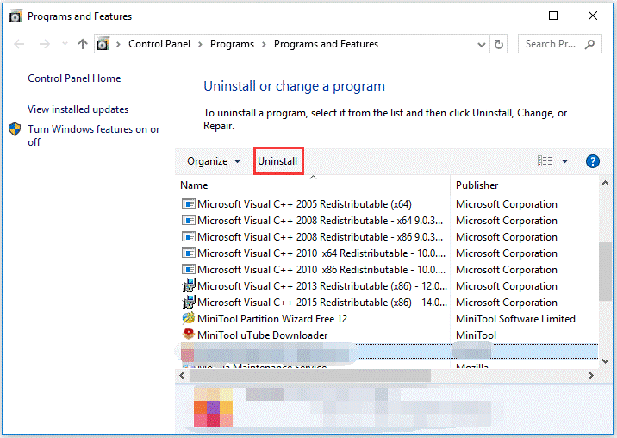617x438 pixels.
Task: Click MiniTool publisher cell of uTube Downloader
Action: 477,335
